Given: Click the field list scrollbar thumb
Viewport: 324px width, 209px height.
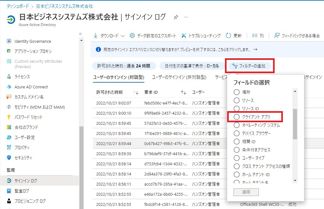Looking at the screenshot, I should pyautogui.click(x=295, y=124).
